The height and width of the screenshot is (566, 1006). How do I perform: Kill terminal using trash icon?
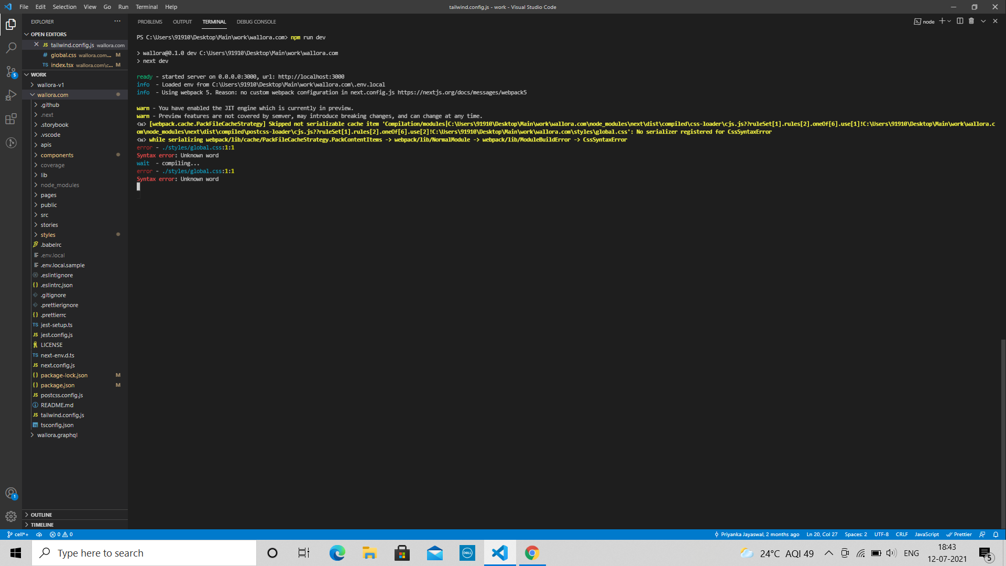coord(971,21)
